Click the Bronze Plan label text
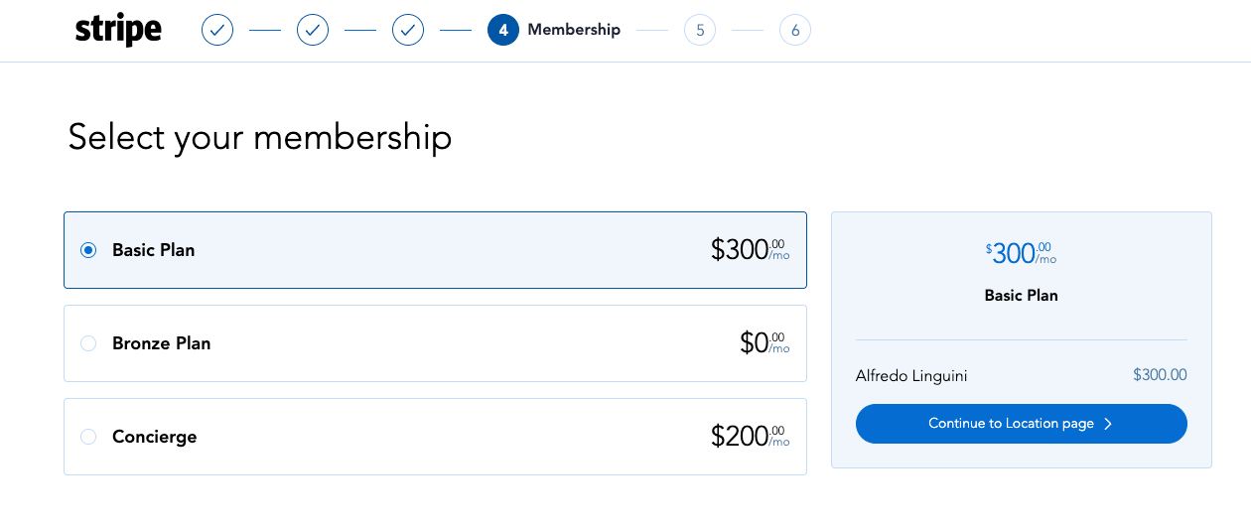The width and height of the screenshot is (1251, 526). (x=162, y=343)
